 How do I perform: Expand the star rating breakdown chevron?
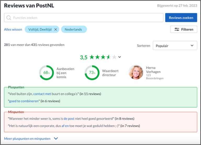click(x=119, y=57)
